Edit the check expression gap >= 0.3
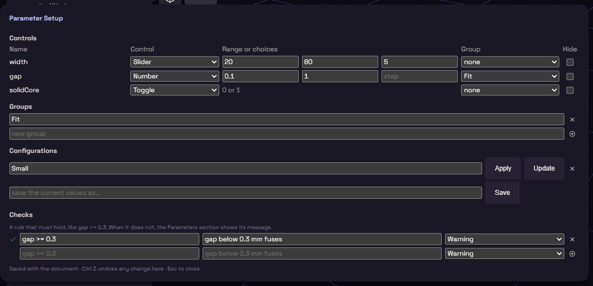593x286 pixels. [109, 239]
